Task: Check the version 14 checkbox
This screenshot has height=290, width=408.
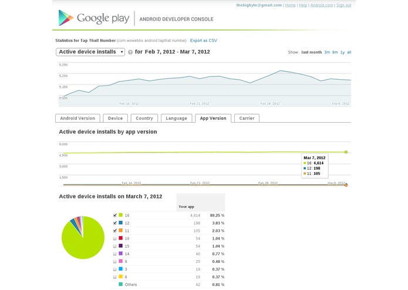Action: click(x=114, y=254)
